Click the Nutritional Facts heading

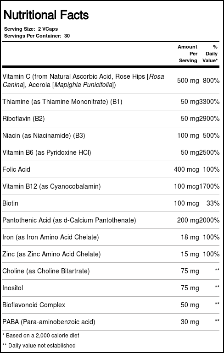click(46, 15)
